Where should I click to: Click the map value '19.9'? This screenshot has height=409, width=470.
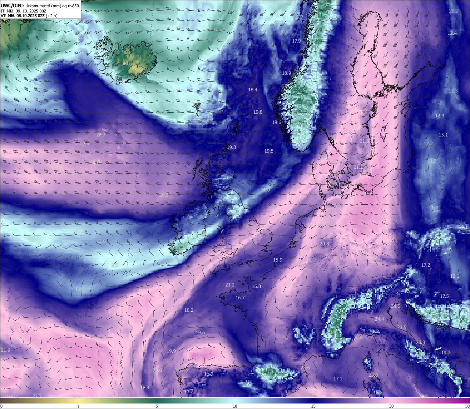point(171,351)
